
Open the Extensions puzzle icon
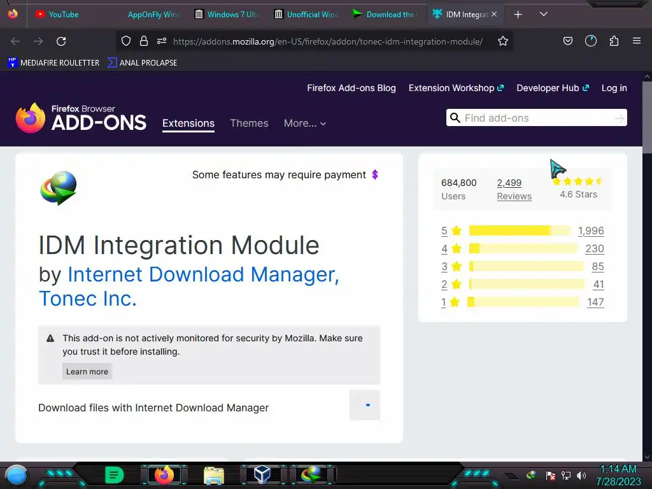click(x=614, y=41)
